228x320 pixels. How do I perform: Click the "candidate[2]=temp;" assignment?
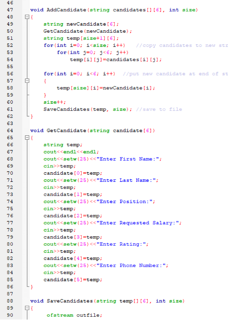73,216
